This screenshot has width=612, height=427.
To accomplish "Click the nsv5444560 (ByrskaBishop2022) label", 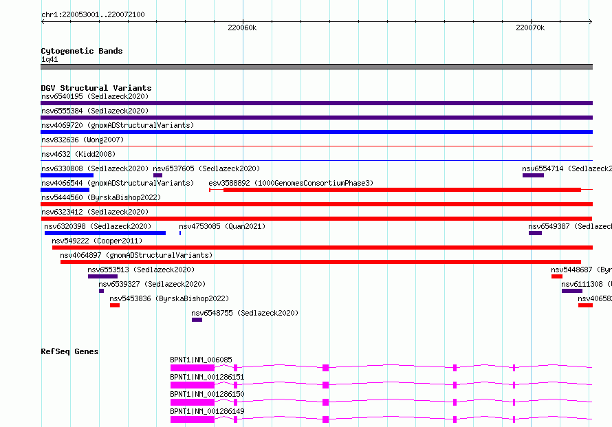I will pyautogui.click(x=101, y=197).
